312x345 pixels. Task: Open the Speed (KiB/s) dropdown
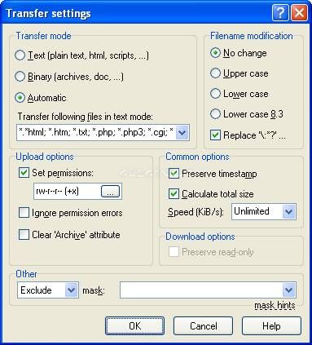[288, 211]
